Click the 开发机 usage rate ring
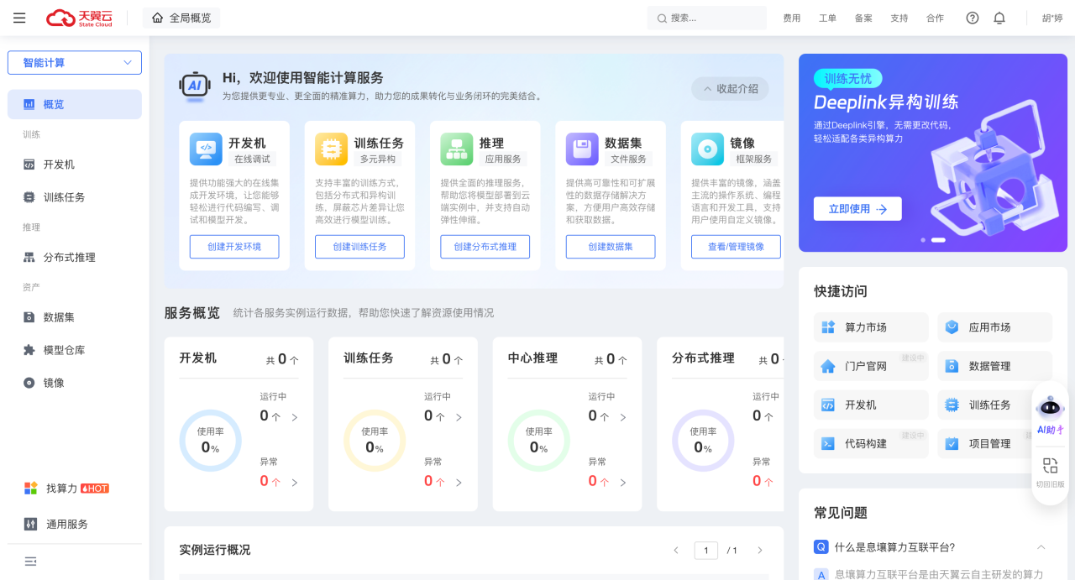 click(x=211, y=441)
